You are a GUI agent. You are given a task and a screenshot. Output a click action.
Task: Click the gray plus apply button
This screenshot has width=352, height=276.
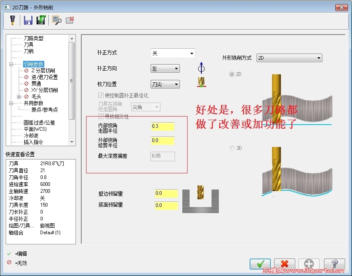pos(309,264)
